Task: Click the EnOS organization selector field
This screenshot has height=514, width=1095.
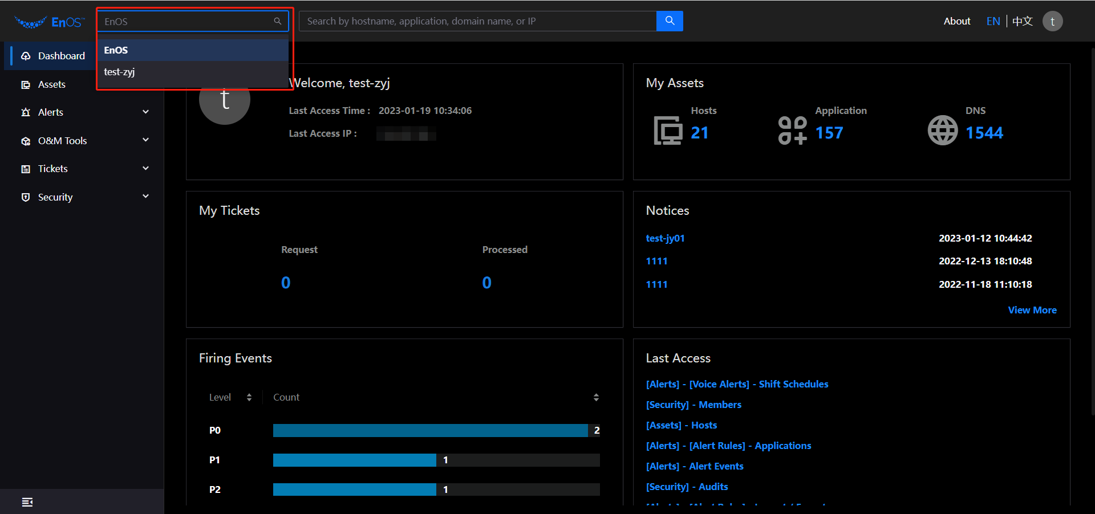Action: [193, 21]
